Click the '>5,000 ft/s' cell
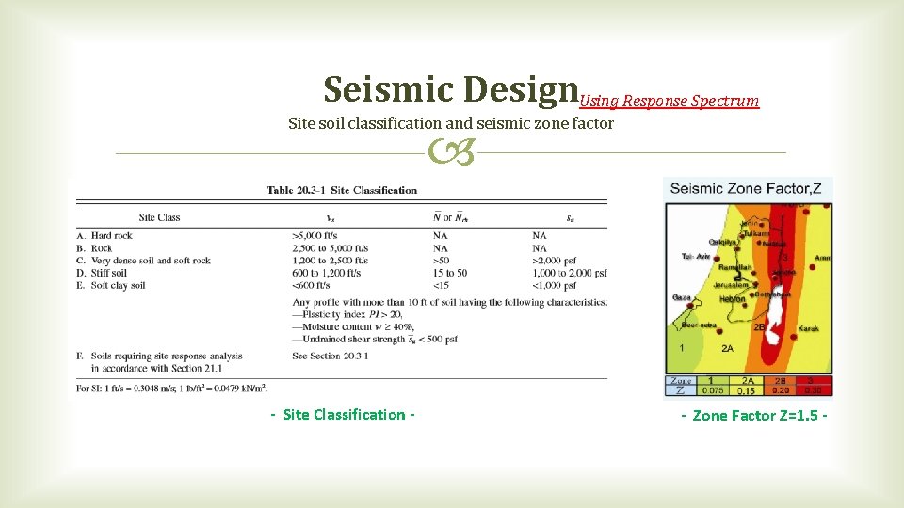 315,235
